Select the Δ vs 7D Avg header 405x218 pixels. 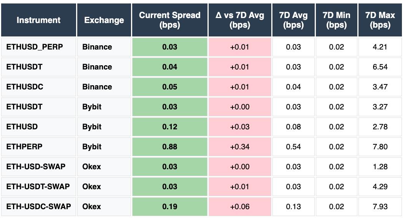pos(240,20)
